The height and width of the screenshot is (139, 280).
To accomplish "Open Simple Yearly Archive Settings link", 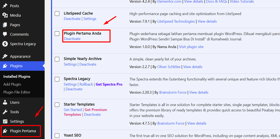I will click(70, 64).
